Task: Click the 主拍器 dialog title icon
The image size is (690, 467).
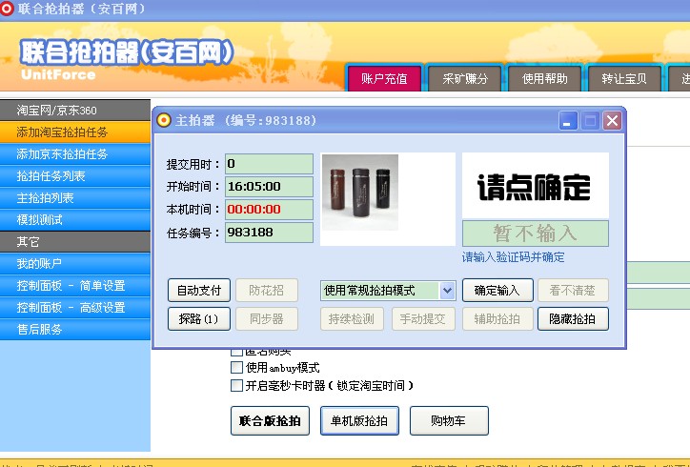Action: click(164, 120)
